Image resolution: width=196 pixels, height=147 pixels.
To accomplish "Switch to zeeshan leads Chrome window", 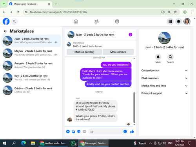I will (x=53, y=143).
